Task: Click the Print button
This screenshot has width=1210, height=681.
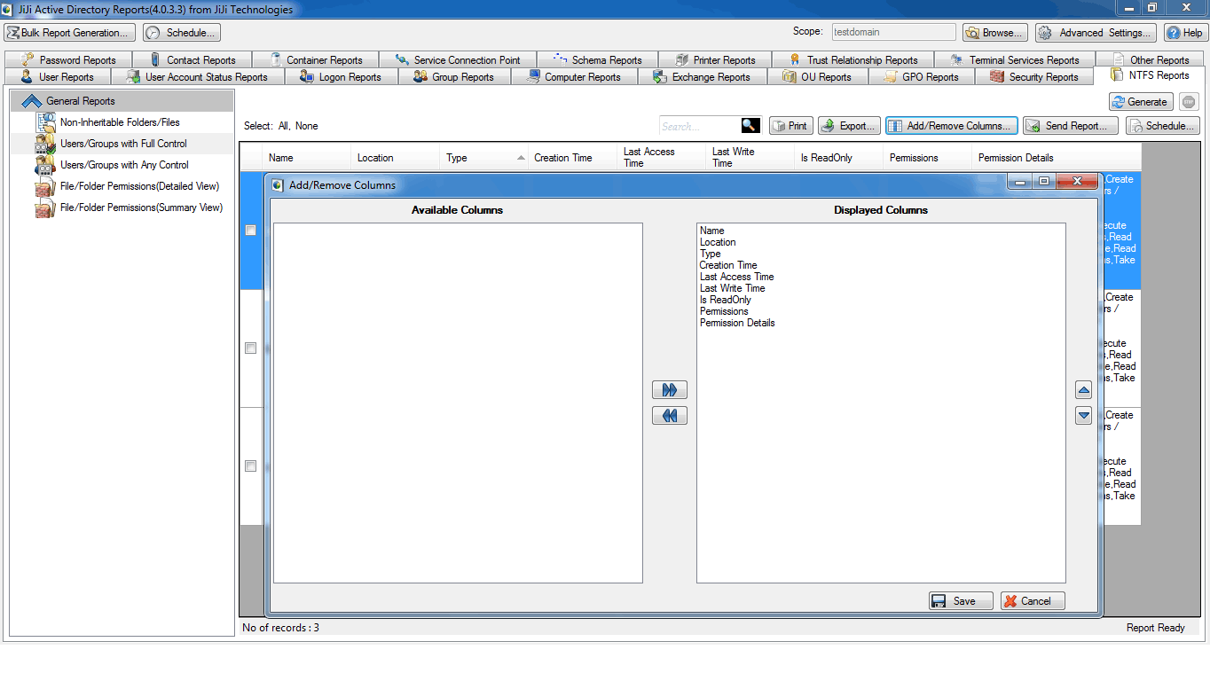Action: [x=791, y=126]
